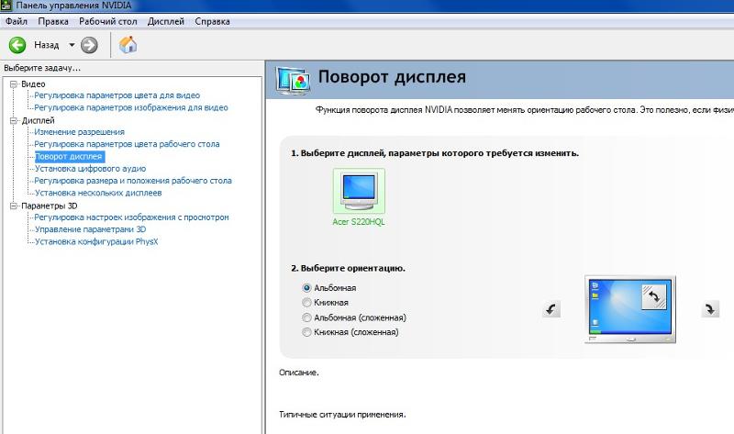Open the Правка menu
Image resolution: width=734 pixels, height=434 pixels.
point(53,21)
